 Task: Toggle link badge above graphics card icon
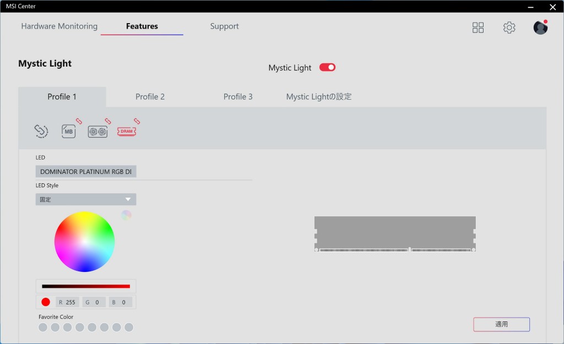[108, 121]
